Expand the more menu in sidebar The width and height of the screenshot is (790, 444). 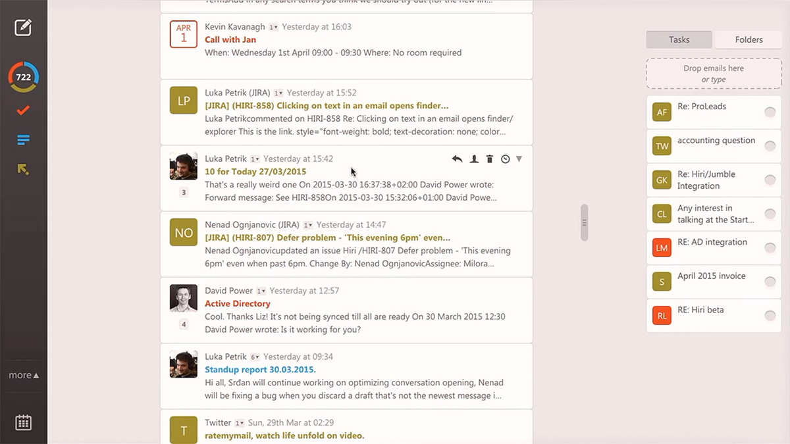coord(24,376)
